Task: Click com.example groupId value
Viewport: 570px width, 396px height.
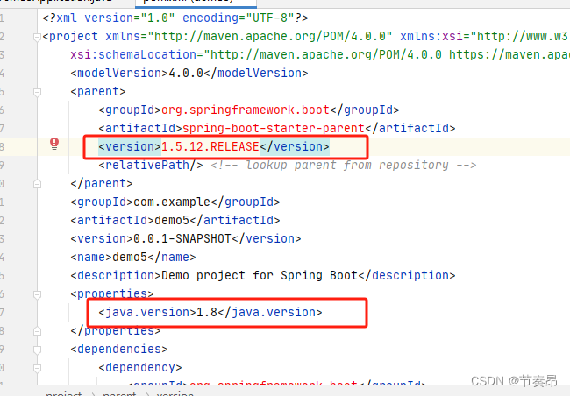Action: coord(172,202)
